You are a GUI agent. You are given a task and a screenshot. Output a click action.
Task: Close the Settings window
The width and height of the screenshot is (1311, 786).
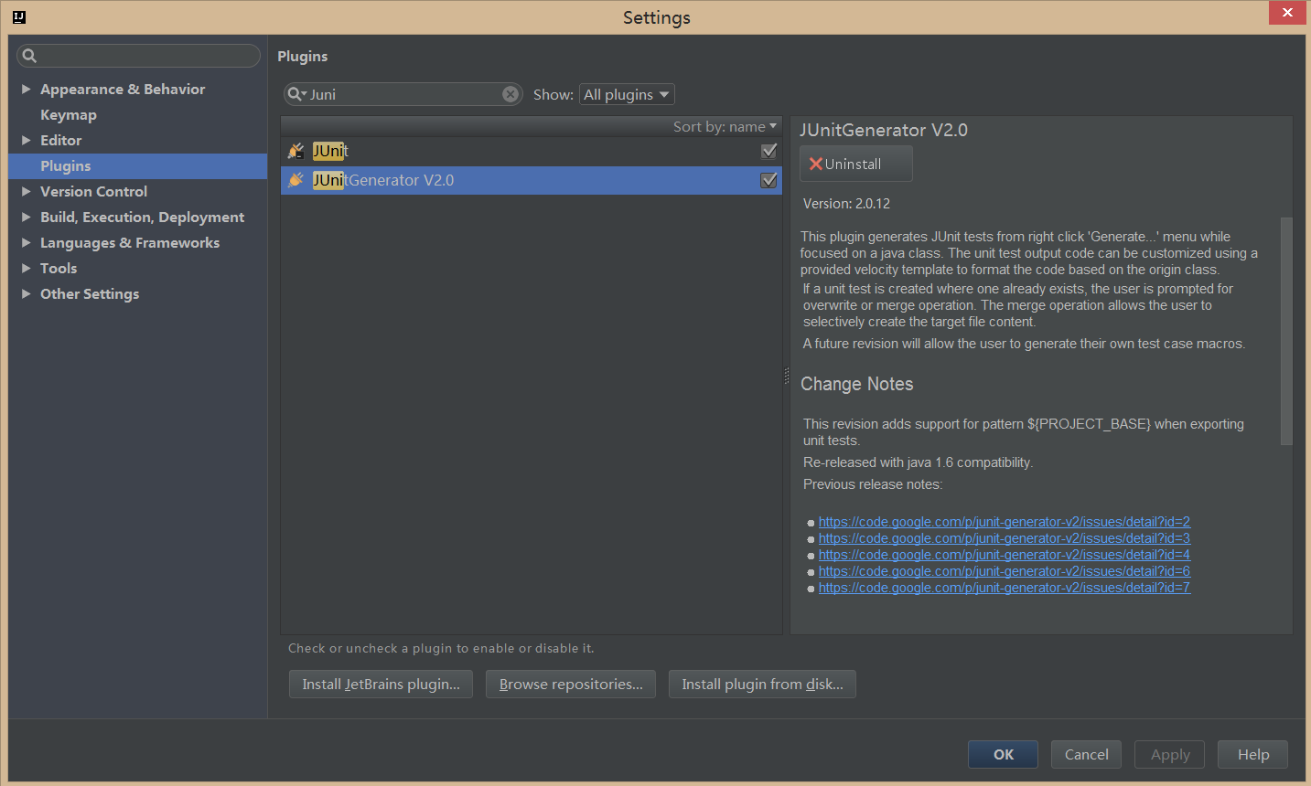[1287, 13]
